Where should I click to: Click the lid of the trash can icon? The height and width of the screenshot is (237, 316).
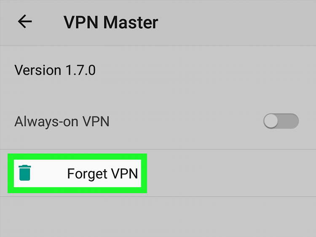(24, 166)
